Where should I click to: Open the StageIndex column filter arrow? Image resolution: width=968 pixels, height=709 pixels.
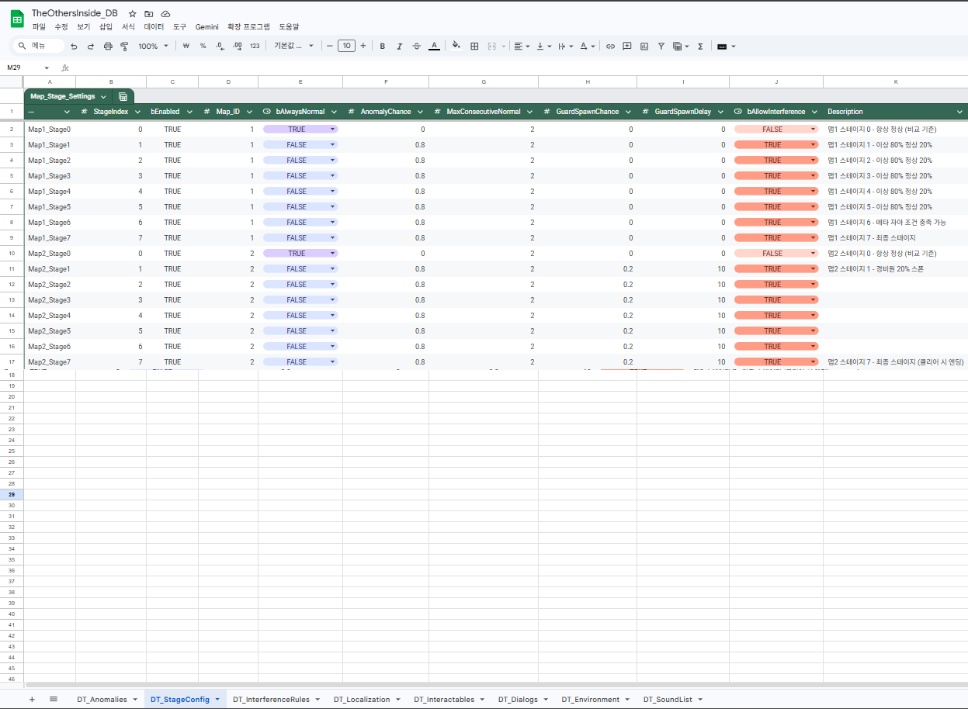[x=137, y=112]
